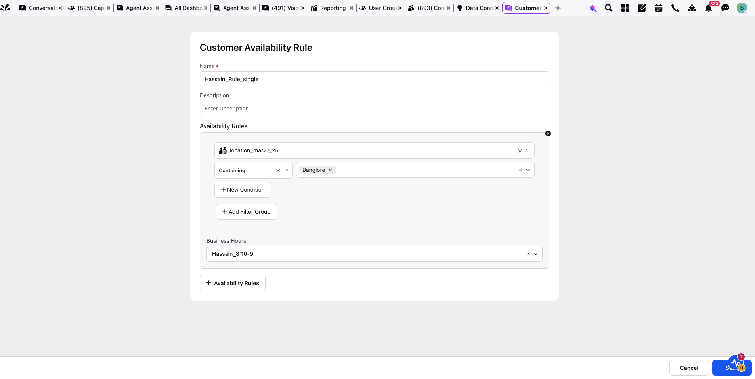Open global search magnifier
This screenshot has width=755, height=379.
click(x=609, y=8)
